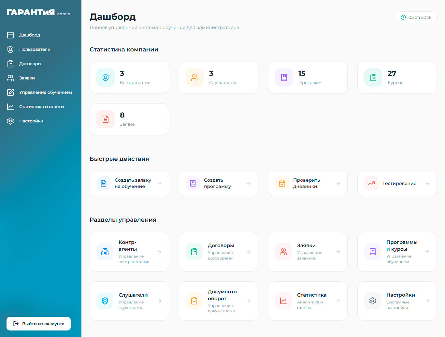Screen dimensions: 445x337
Task: Open the Статистика management section card
Action: click(308, 301)
